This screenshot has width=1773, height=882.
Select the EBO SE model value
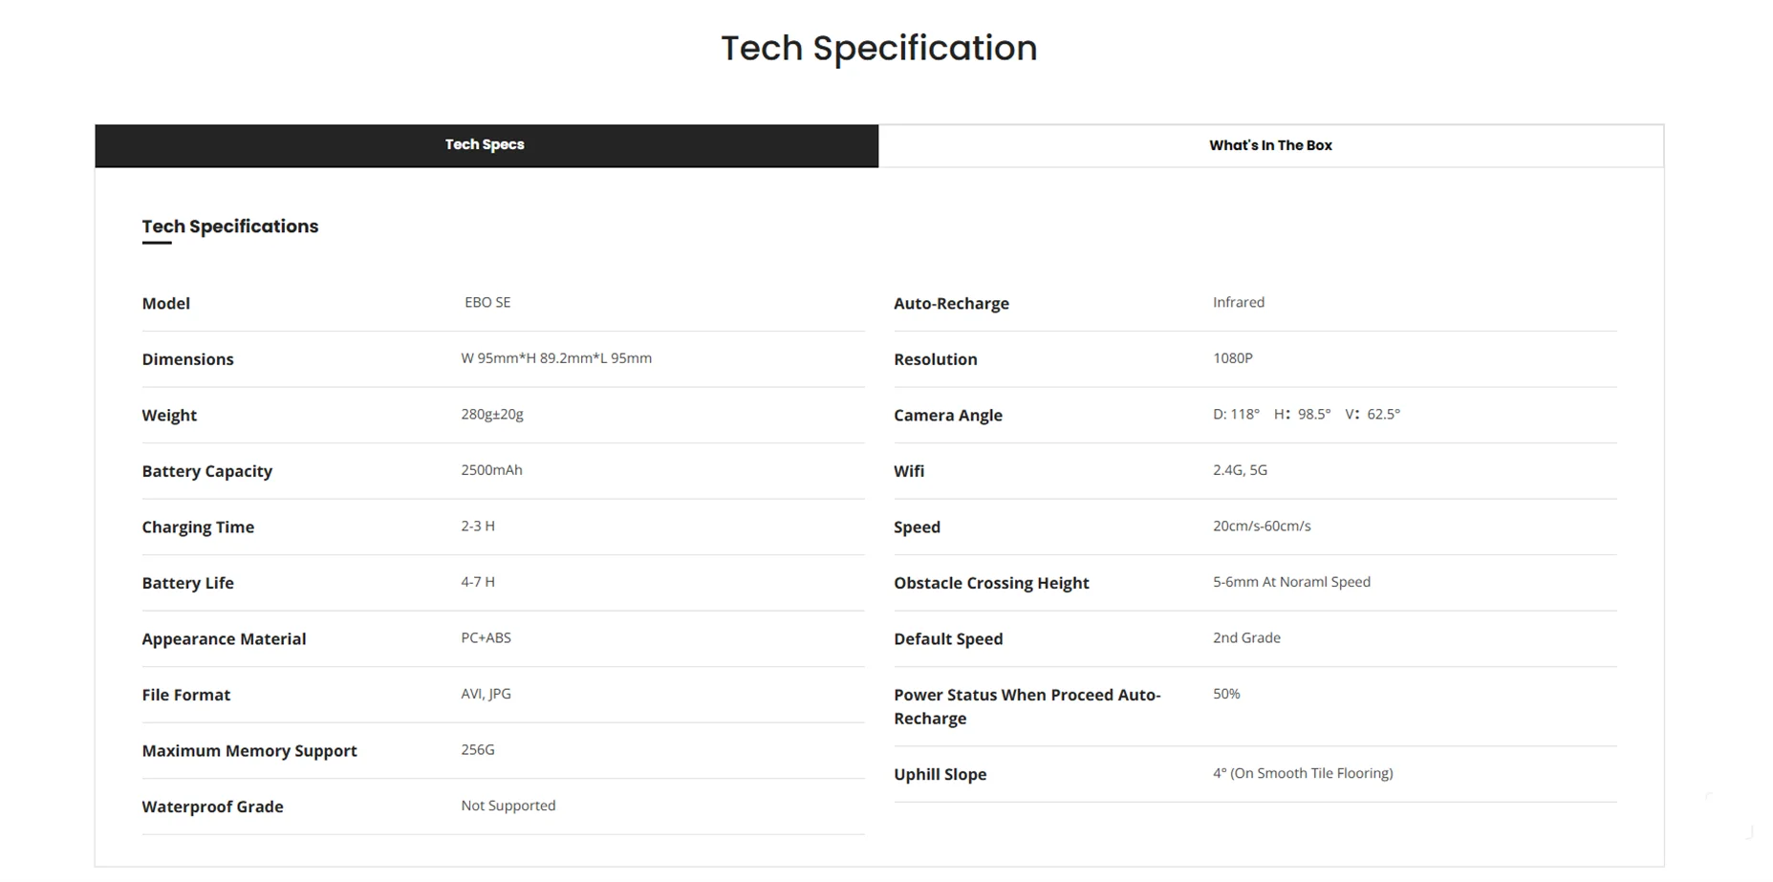pyautogui.click(x=487, y=302)
